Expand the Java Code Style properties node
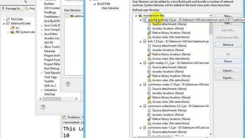The image size is (245, 138). coord(42,26)
